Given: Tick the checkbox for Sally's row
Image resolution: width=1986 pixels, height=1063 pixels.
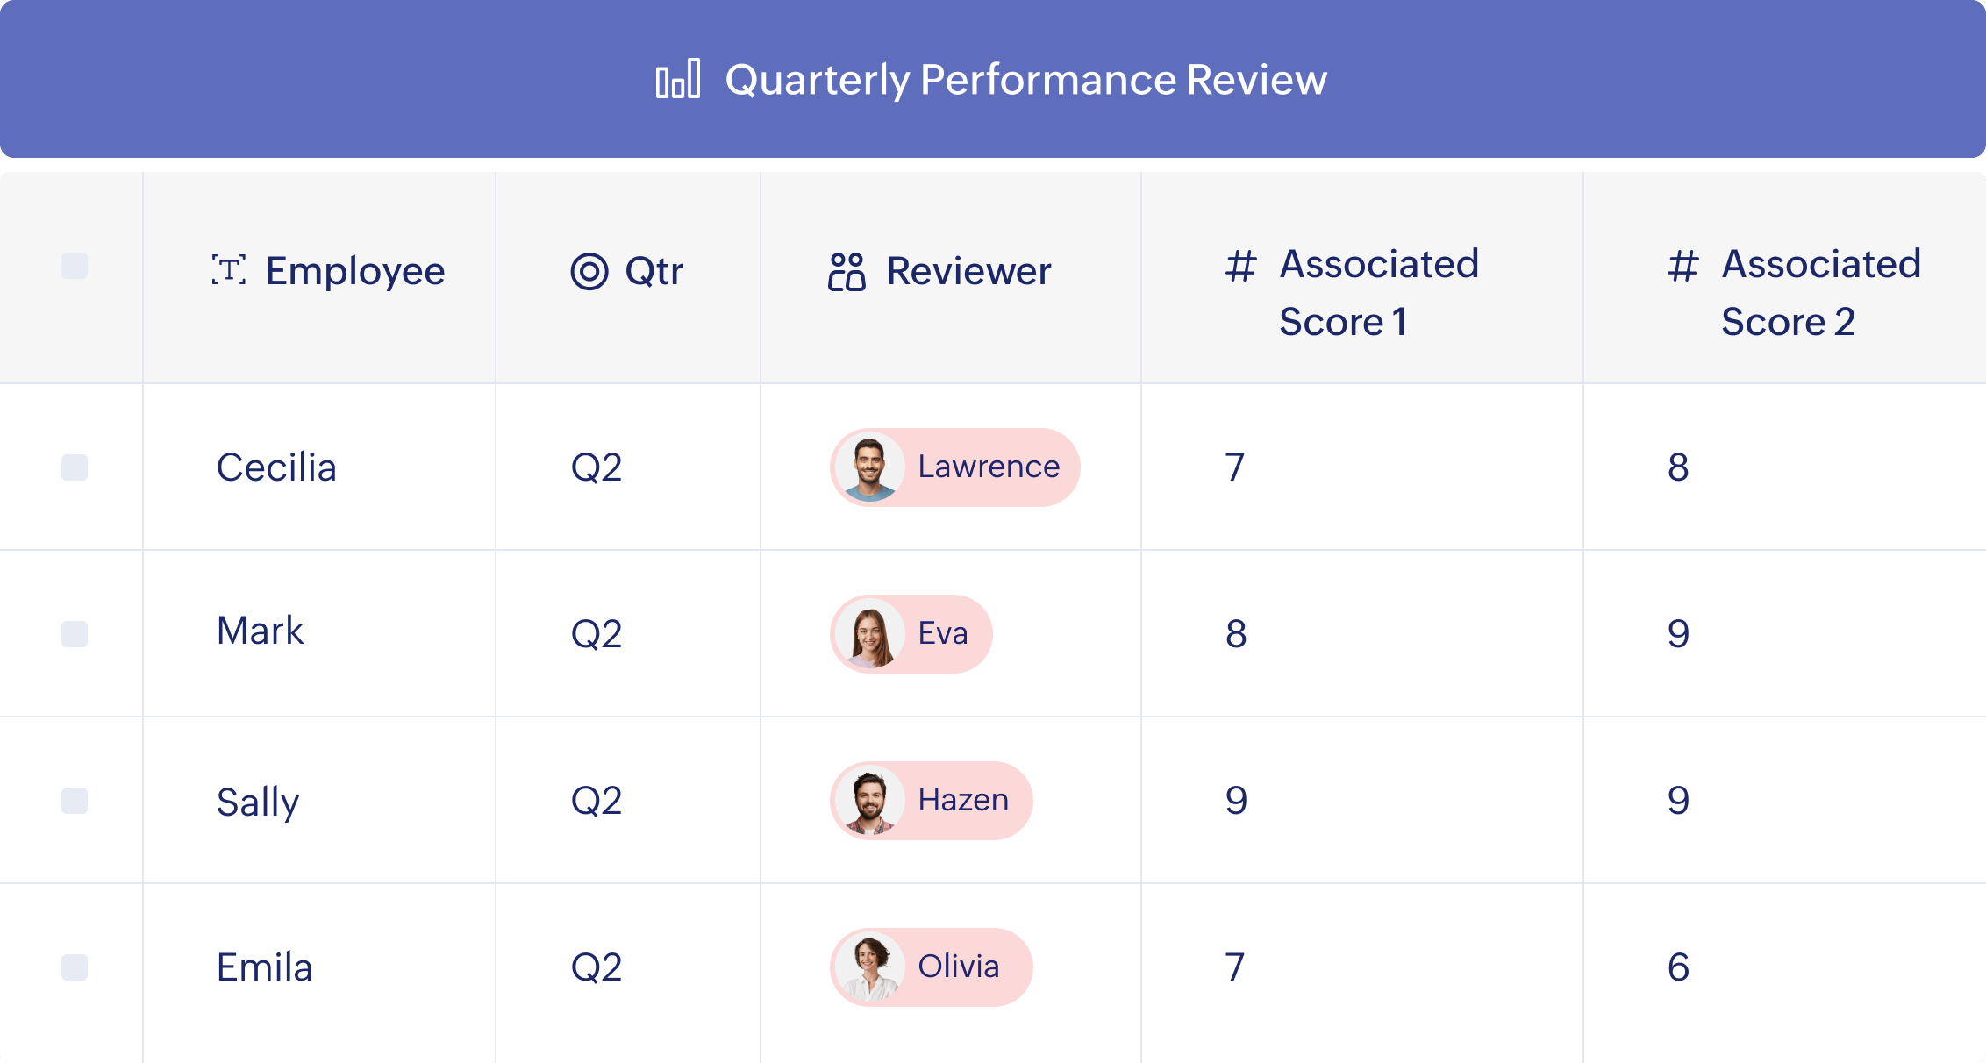Looking at the screenshot, I should click(75, 801).
